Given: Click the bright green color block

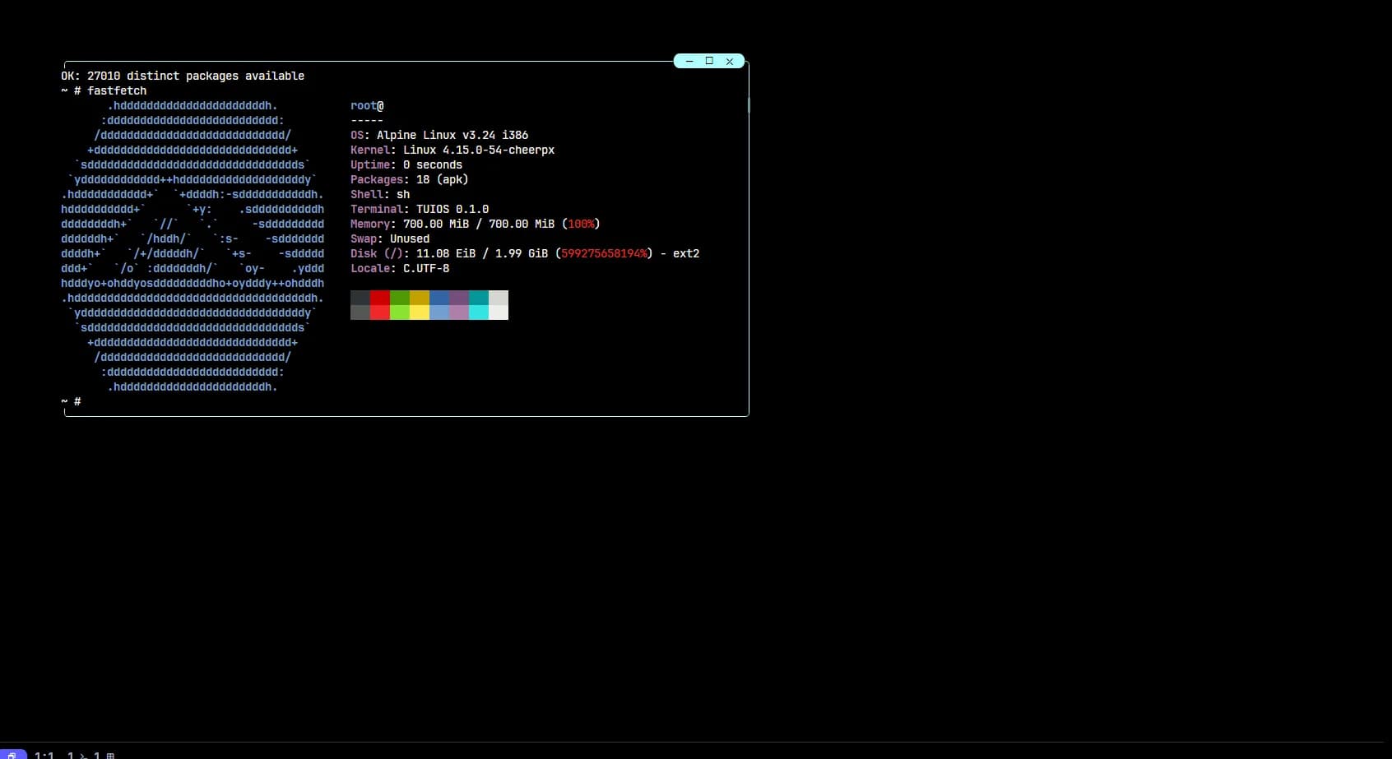Looking at the screenshot, I should click(400, 312).
